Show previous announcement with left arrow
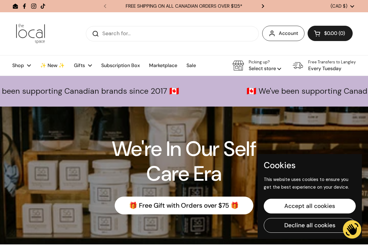This screenshot has width=368, height=245. 105,6
